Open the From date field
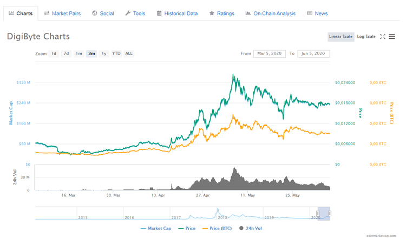 pos(270,53)
